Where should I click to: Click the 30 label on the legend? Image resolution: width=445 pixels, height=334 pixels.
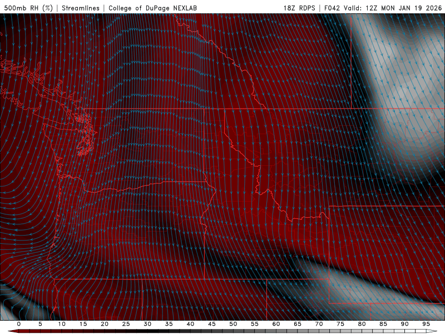point(147,324)
